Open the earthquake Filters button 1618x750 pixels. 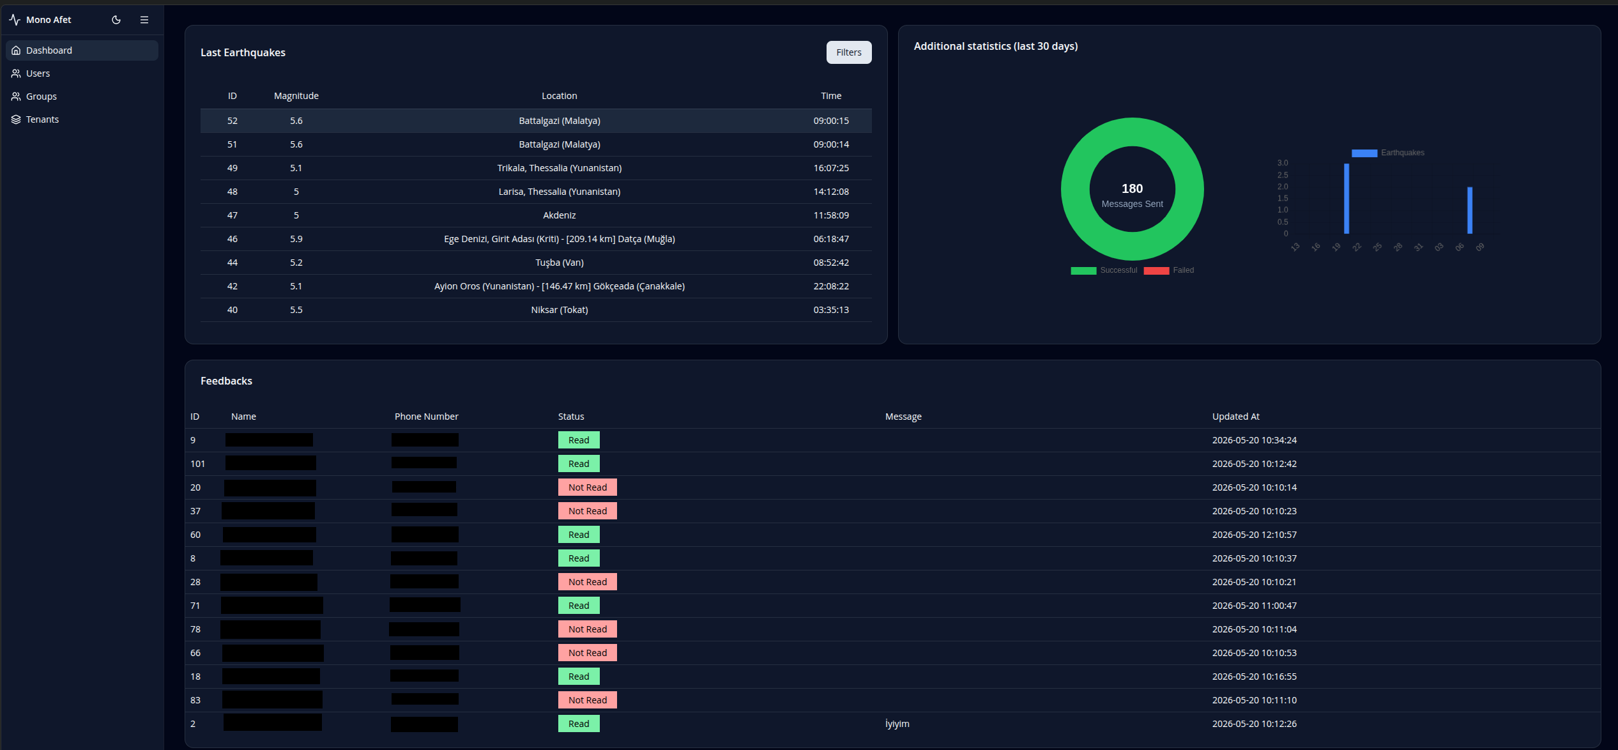(848, 52)
